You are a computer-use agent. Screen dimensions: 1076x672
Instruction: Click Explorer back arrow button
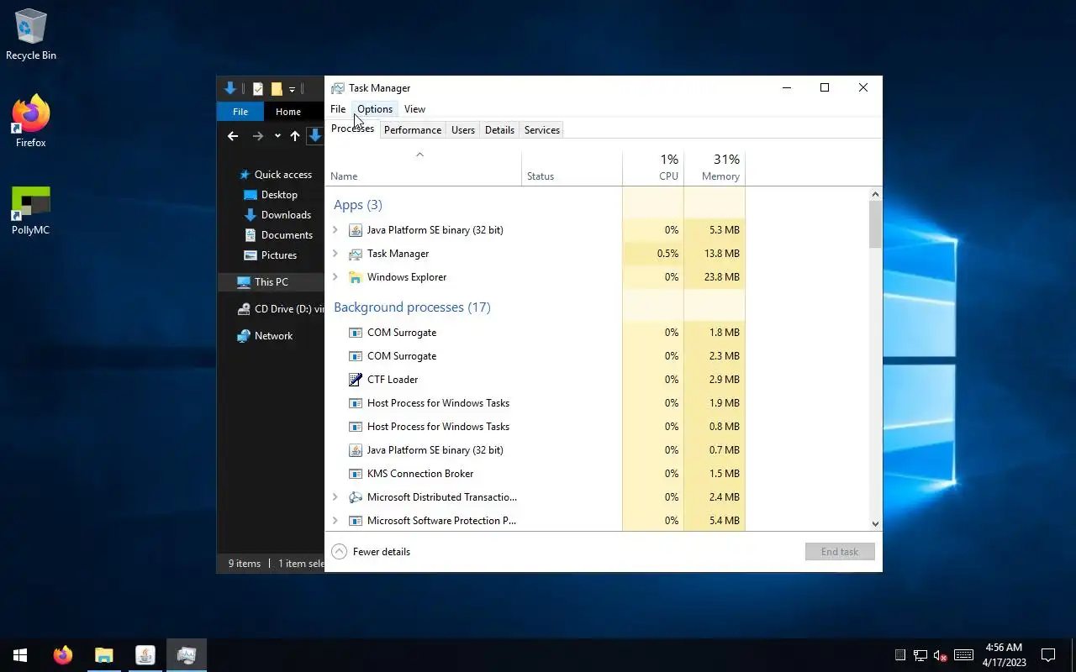(233, 136)
